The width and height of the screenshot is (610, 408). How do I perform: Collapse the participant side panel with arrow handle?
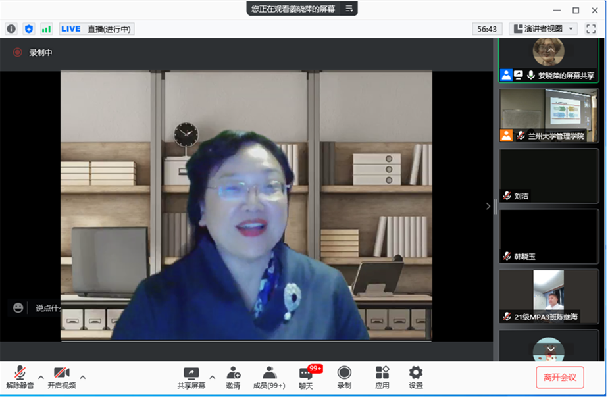tap(488, 206)
